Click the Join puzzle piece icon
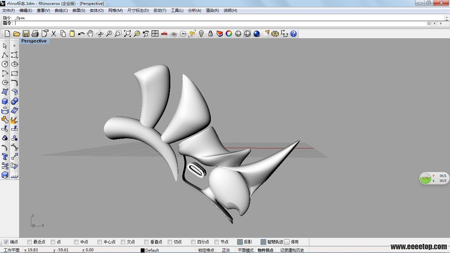The image size is (450, 253). [x=5, y=120]
